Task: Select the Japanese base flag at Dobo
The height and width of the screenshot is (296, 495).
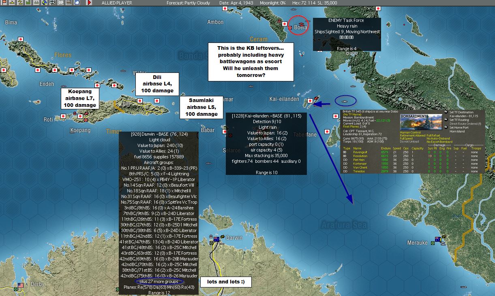Action: pyautogui.click(x=335, y=116)
